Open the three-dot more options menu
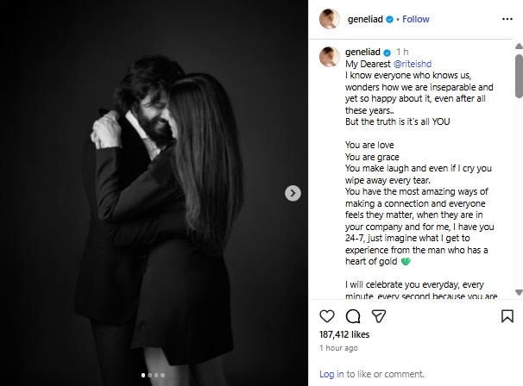 pos(507,19)
